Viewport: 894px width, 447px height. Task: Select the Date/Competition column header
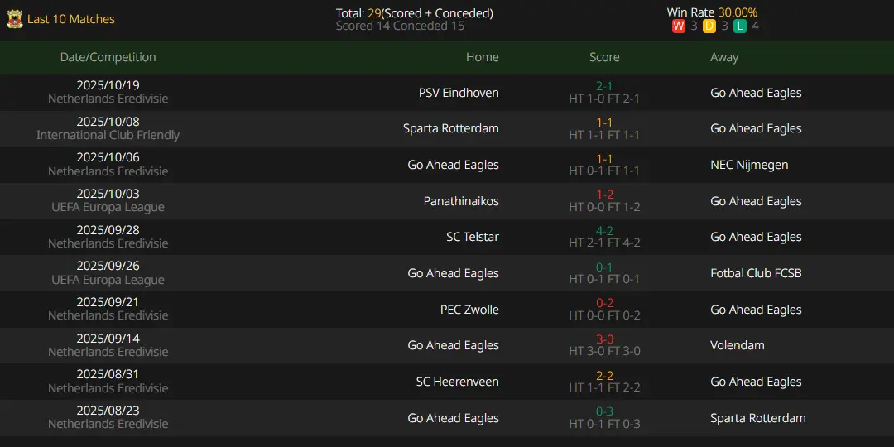[x=108, y=57]
